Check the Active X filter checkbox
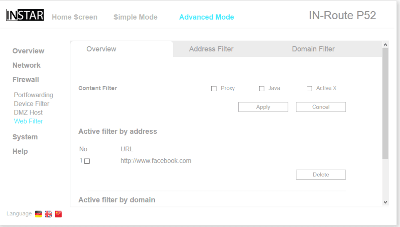 click(309, 88)
